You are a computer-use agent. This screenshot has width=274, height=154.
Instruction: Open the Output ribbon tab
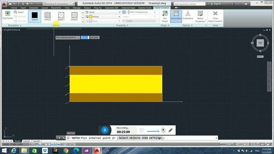(x=87, y=8)
